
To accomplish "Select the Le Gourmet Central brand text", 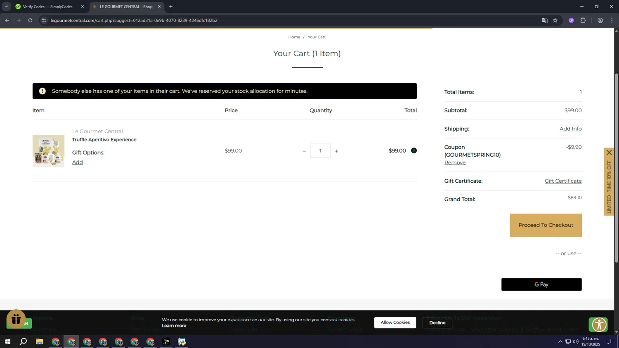I will coord(97,132).
